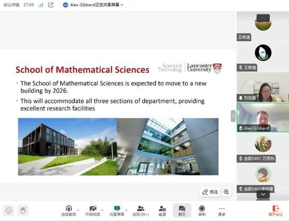The image size is (289, 221).
Task: Expand video options arrow beside 开启视频
Action: (x=102, y=210)
